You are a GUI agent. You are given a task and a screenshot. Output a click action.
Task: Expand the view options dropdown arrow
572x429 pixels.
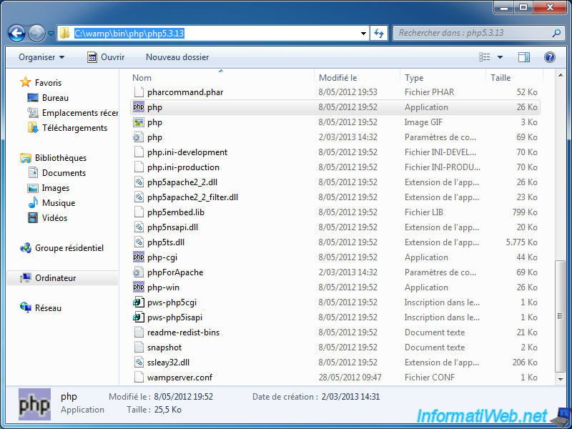[500, 57]
